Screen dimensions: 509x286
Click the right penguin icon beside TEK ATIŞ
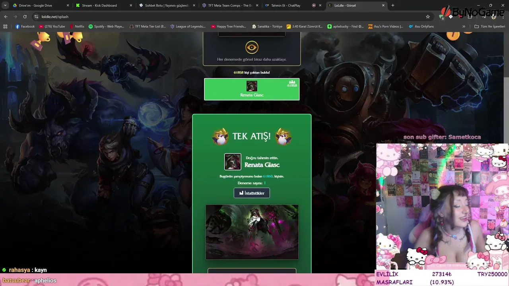pyautogui.click(x=283, y=136)
